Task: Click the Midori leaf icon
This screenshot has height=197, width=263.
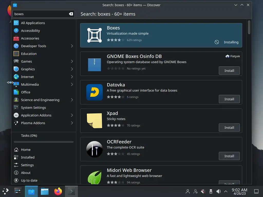Action: [x=95, y=177]
